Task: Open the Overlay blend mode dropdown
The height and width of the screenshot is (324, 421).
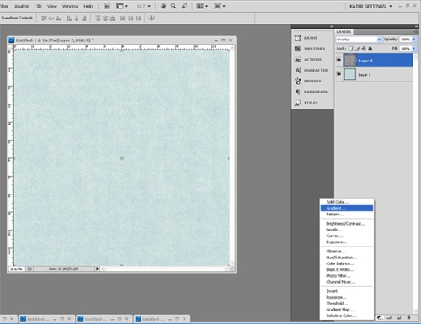Action: (x=359, y=40)
